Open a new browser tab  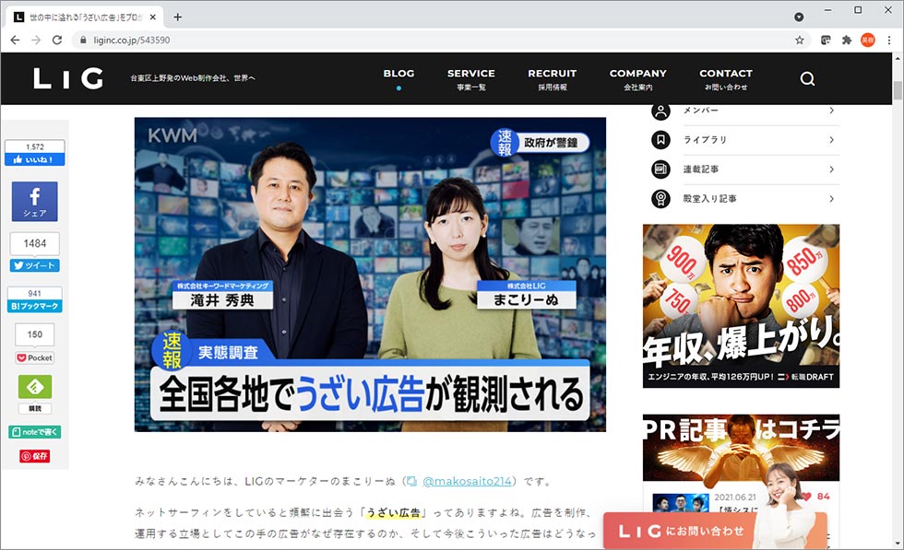click(x=177, y=17)
